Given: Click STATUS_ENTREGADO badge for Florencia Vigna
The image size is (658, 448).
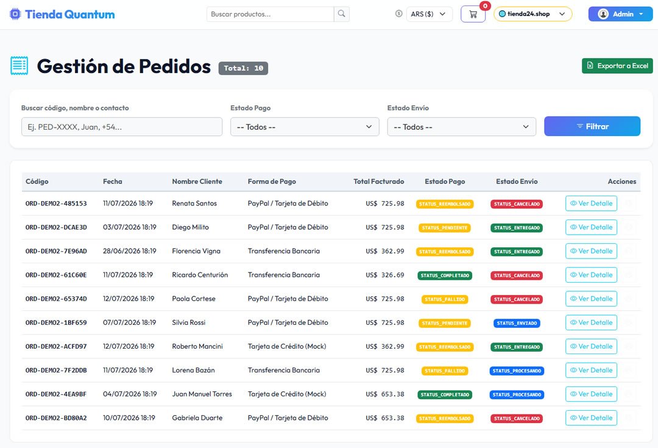Looking at the screenshot, I should (x=517, y=252).
